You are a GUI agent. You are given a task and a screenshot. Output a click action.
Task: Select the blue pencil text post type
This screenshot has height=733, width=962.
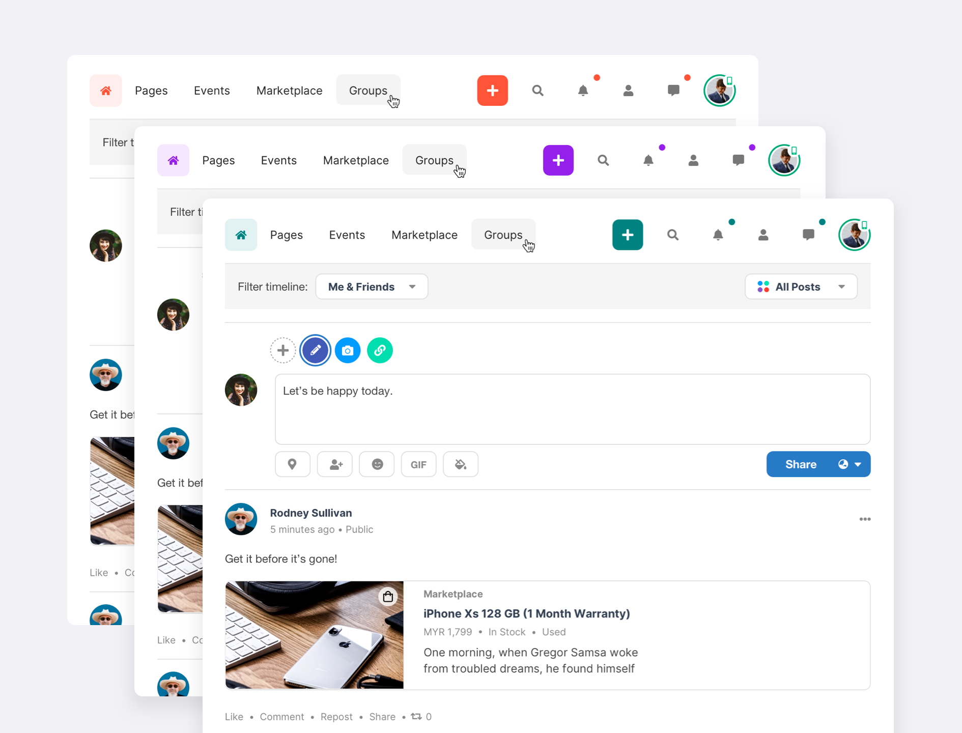[315, 350]
